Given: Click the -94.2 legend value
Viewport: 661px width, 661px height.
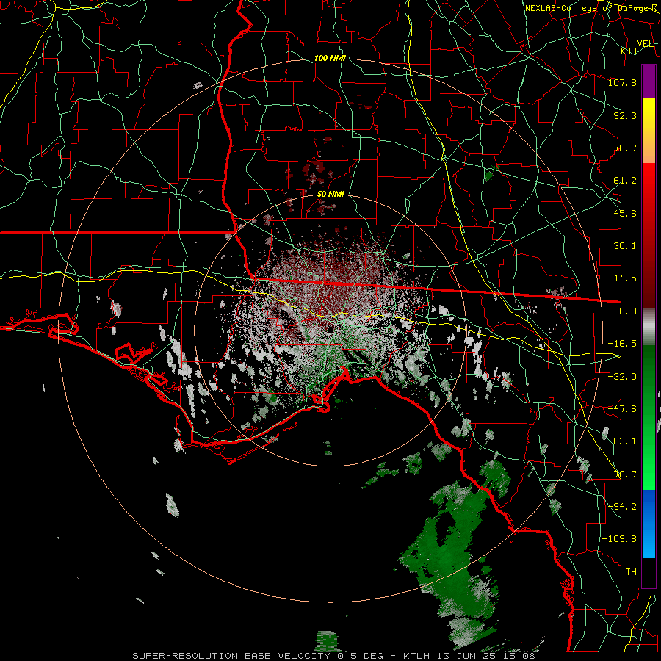Looking at the screenshot, I should (x=622, y=506).
